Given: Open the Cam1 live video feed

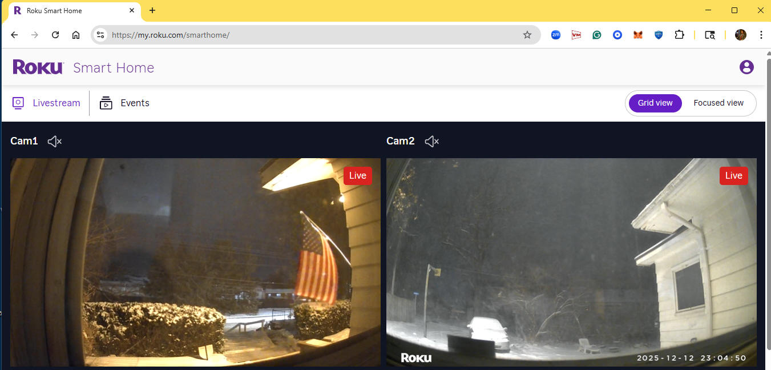Looking at the screenshot, I should [195, 262].
